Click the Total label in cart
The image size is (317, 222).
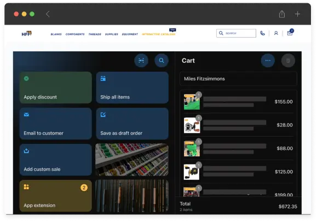tap(185, 204)
